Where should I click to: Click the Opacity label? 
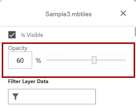click(18, 48)
